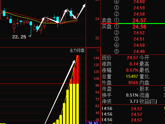Close the 主力控盘 indicator panel with red X

click(98, 50)
